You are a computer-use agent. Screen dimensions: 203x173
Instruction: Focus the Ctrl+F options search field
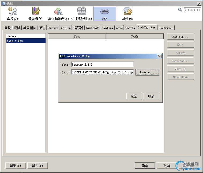192,10
